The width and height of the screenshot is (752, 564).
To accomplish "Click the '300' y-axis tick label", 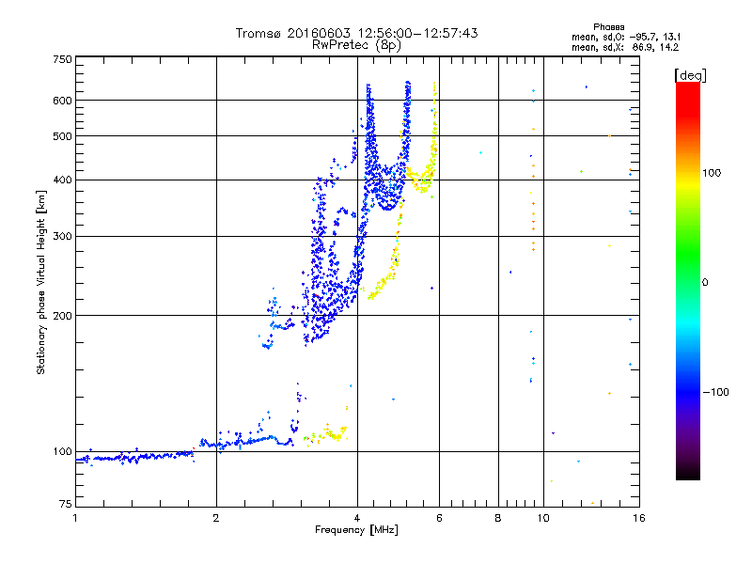I will pos(62,236).
